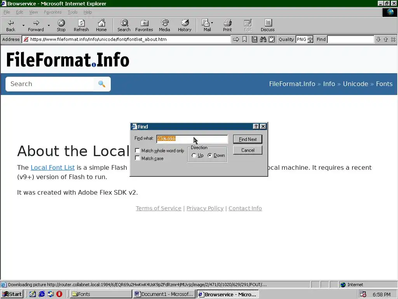Select the Down direction radio button
Image resolution: width=398 pixels, height=299 pixels.
click(210, 155)
